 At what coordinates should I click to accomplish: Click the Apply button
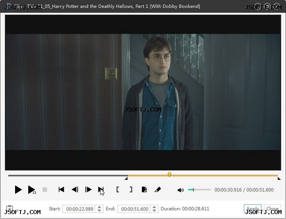[252, 209]
